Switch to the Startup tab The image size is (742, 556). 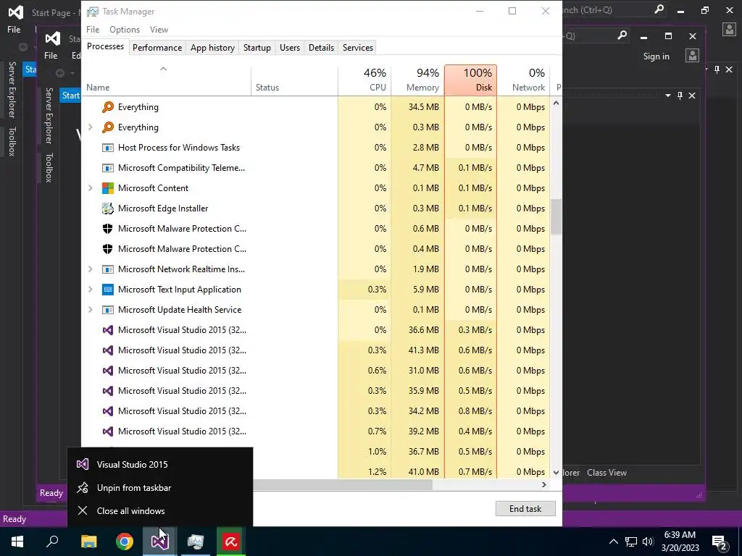pos(257,47)
